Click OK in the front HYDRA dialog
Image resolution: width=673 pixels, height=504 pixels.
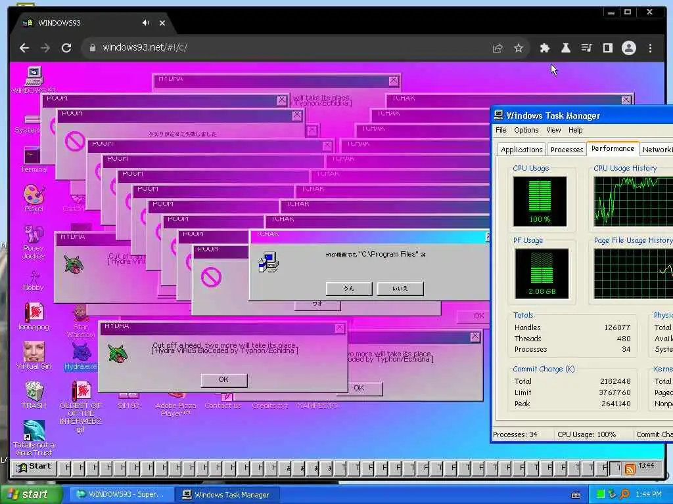pos(223,380)
